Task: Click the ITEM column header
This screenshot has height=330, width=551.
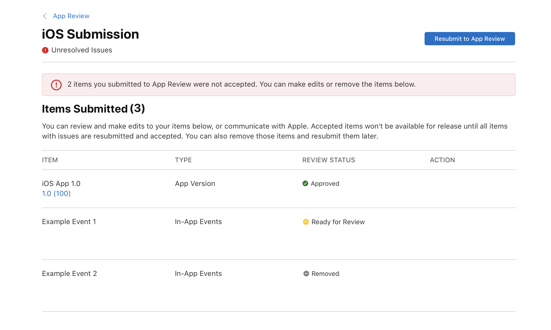Action: pyautogui.click(x=50, y=160)
